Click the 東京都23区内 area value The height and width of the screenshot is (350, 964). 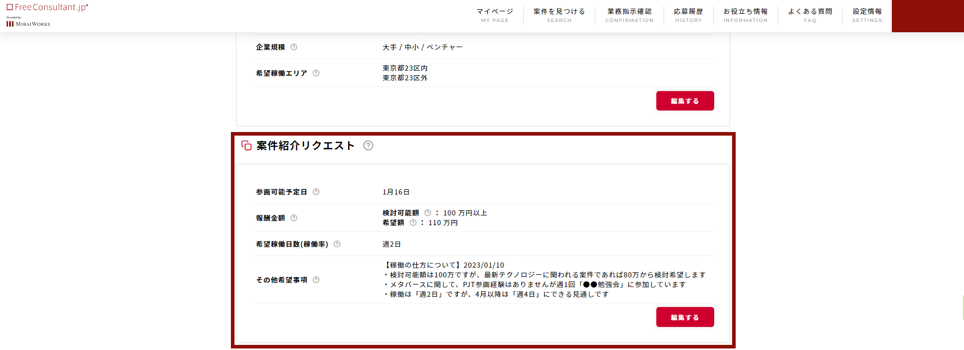pyautogui.click(x=405, y=68)
